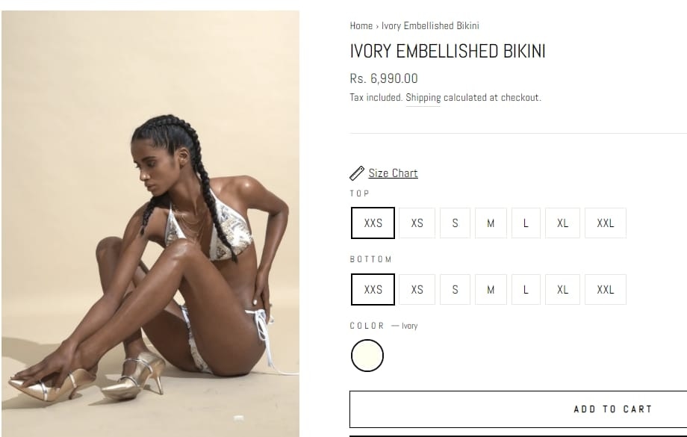Pick bottom size XXL
The image size is (687, 437).
click(x=606, y=290)
